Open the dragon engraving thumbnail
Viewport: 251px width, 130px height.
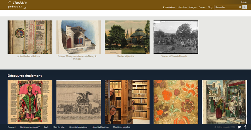click(78, 102)
